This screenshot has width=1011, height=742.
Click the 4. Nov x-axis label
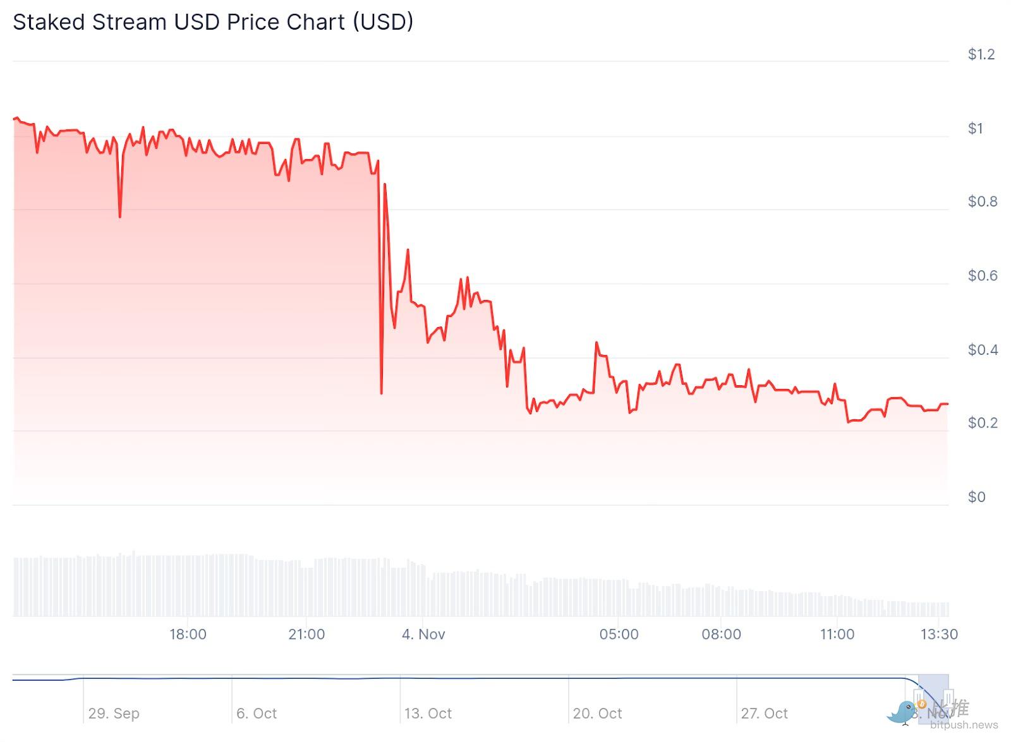[423, 634]
